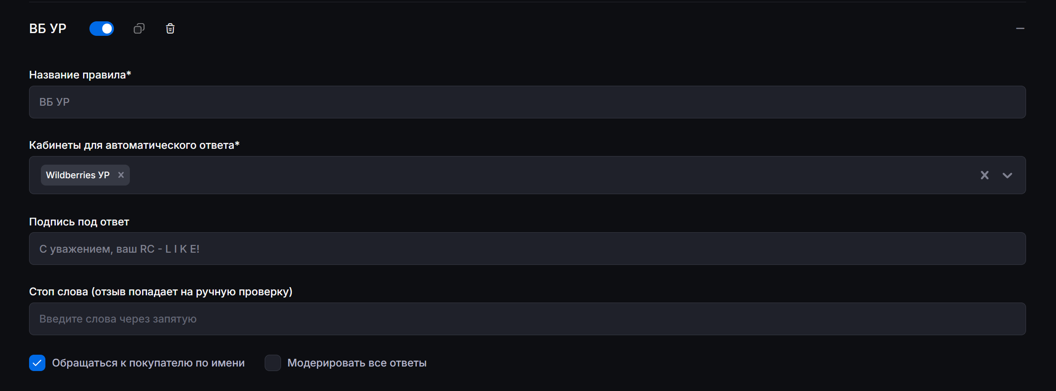The height and width of the screenshot is (391, 1056).
Task: Remove the Wildberries УР tag via its X
Action: point(120,175)
